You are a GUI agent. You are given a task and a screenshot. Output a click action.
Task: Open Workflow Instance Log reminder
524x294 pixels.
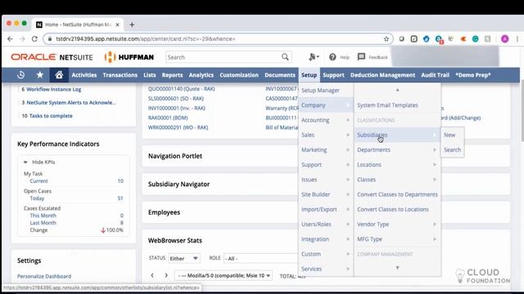(54, 89)
